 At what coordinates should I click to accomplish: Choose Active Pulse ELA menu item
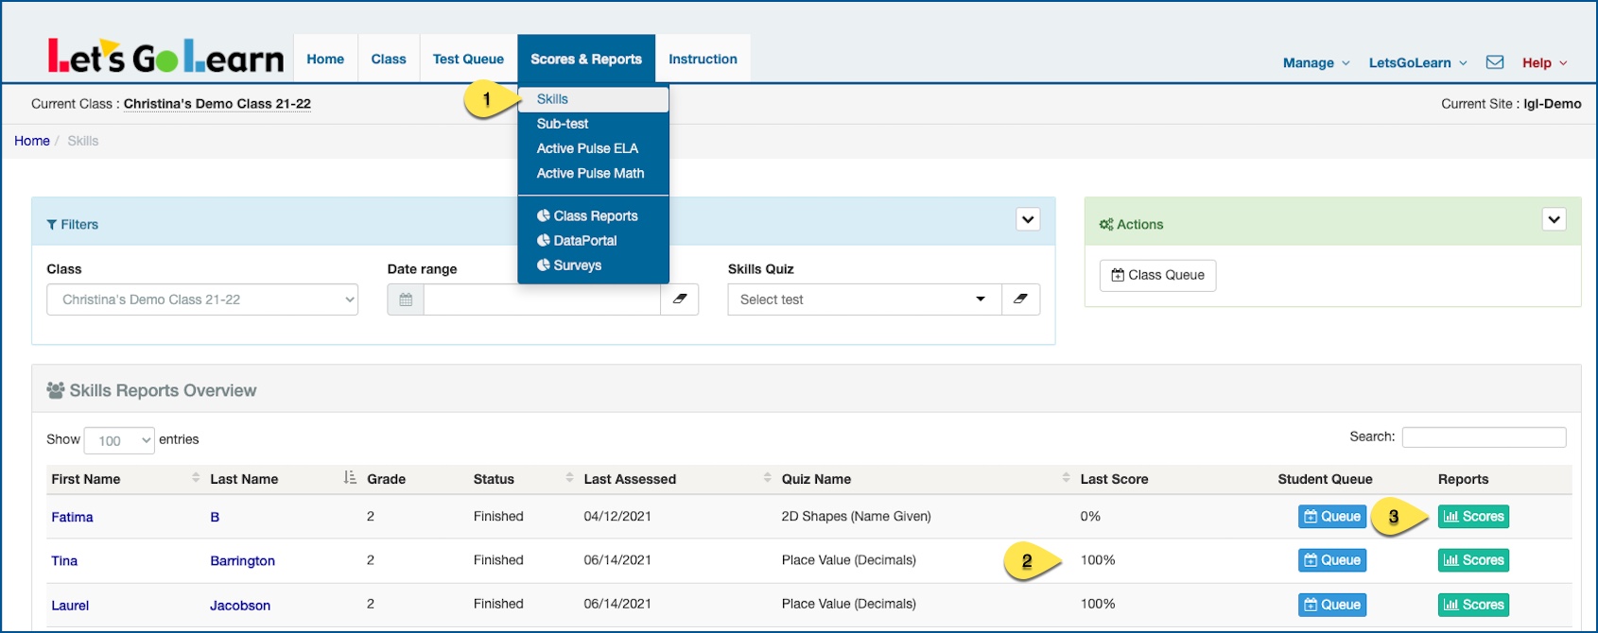pos(594,148)
